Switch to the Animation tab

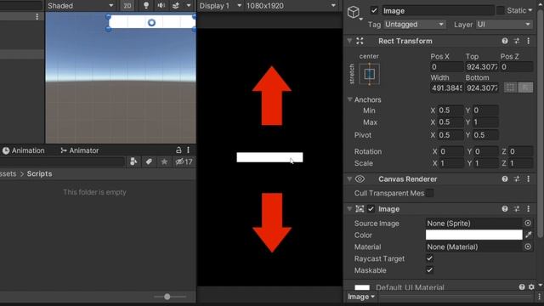coord(24,150)
